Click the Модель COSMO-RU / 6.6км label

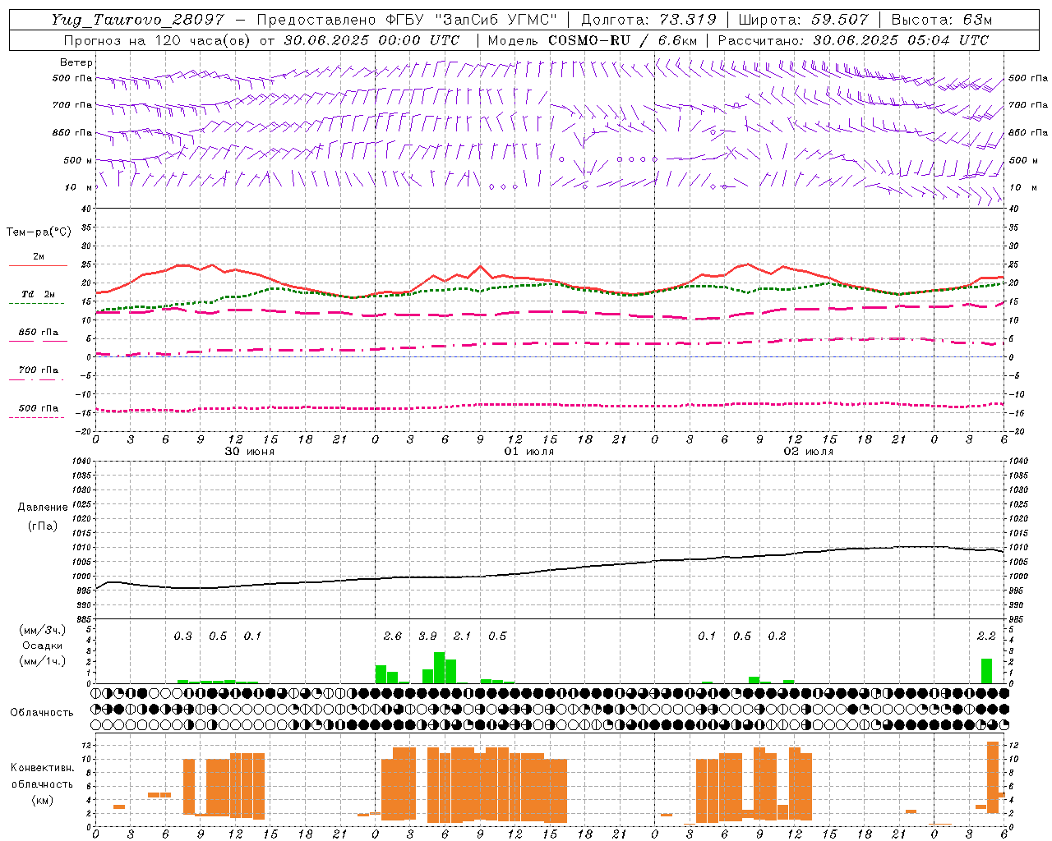point(593,40)
